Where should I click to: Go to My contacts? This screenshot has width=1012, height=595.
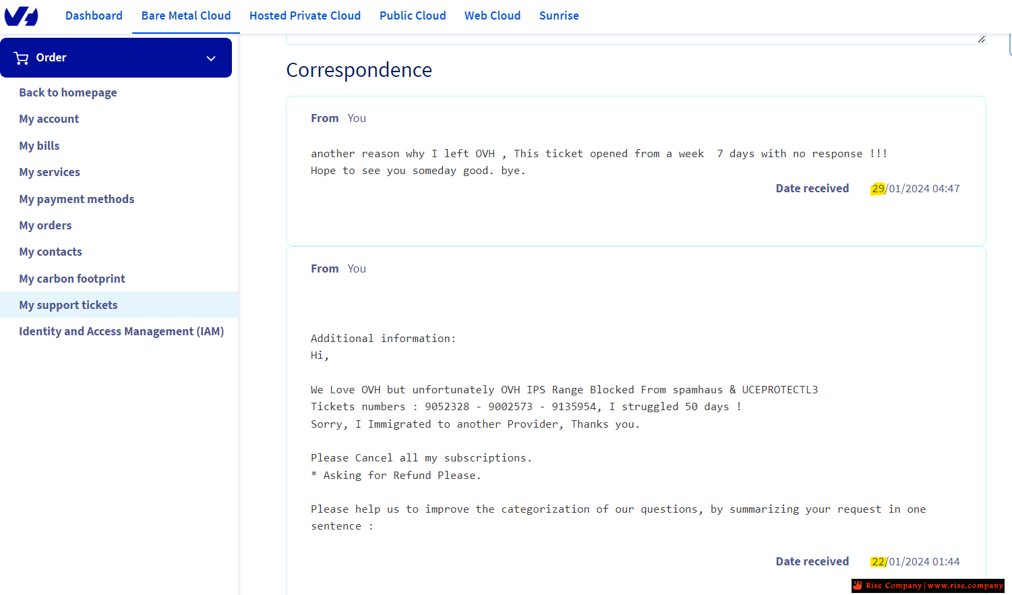click(51, 252)
